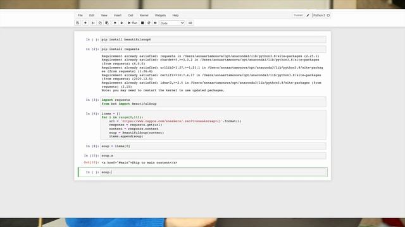Restart kernel and rerun all cells icon
405x227 pixels.
pyautogui.click(x=155, y=23)
